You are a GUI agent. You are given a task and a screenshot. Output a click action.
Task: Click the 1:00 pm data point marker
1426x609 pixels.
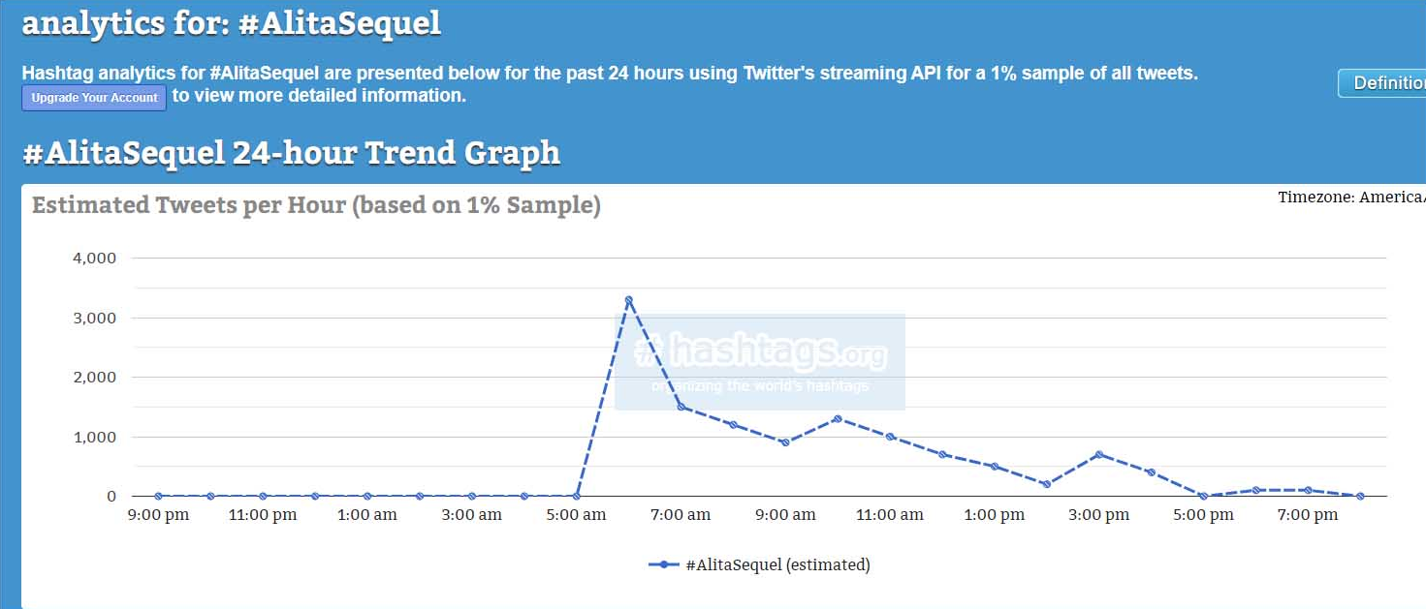click(995, 467)
